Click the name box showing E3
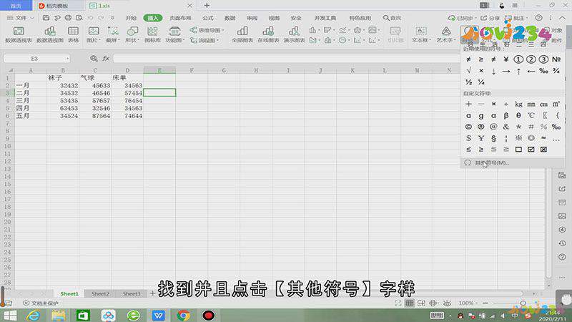This screenshot has height=322, width=572. click(x=36, y=59)
